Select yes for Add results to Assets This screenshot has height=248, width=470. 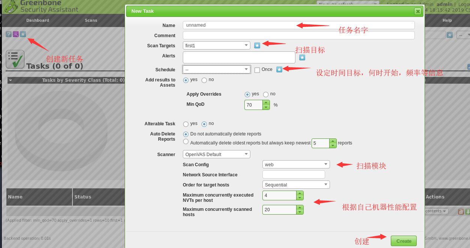186,80
